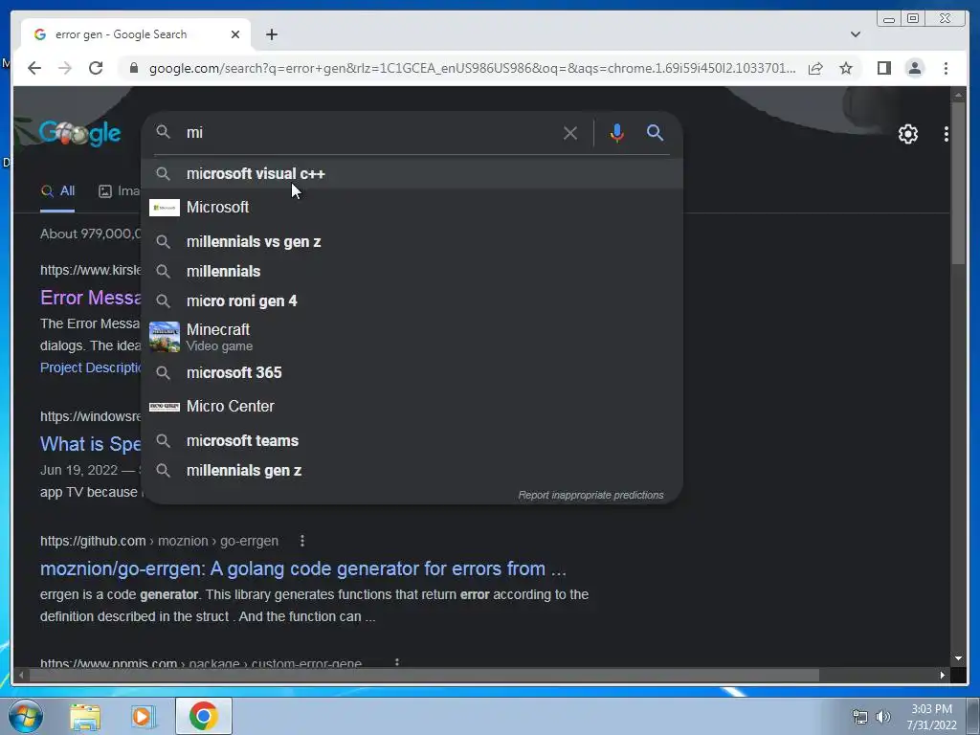This screenshot has height=735, width=980.
Task: Click the scrollbar down arrow
Action: pos(958,658)
